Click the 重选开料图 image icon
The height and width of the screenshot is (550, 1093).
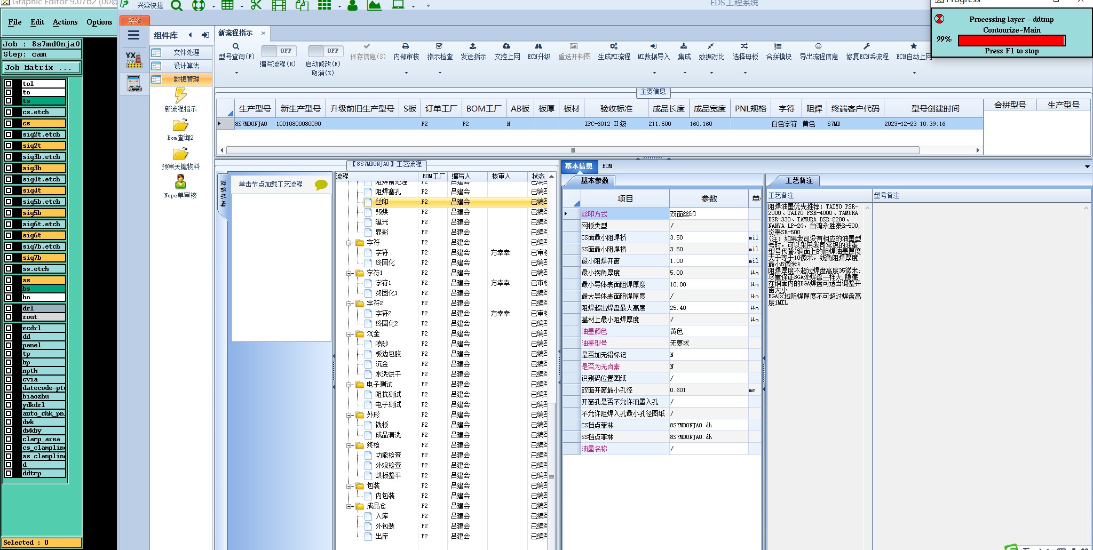[574, 46]
